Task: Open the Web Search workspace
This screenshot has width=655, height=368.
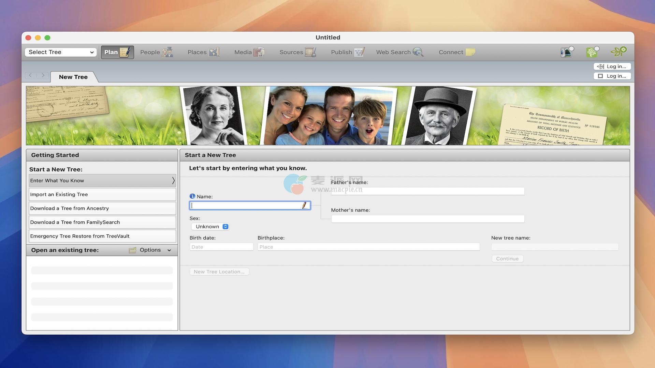Action: 399,52
